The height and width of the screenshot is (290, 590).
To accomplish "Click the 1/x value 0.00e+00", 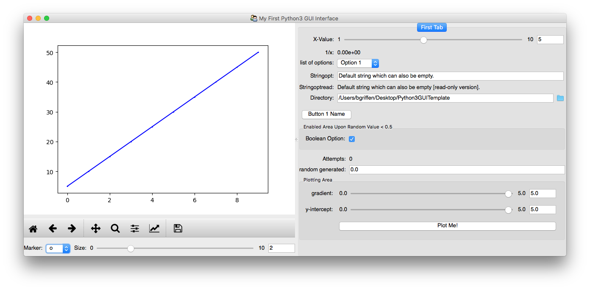I will point(349,53).
